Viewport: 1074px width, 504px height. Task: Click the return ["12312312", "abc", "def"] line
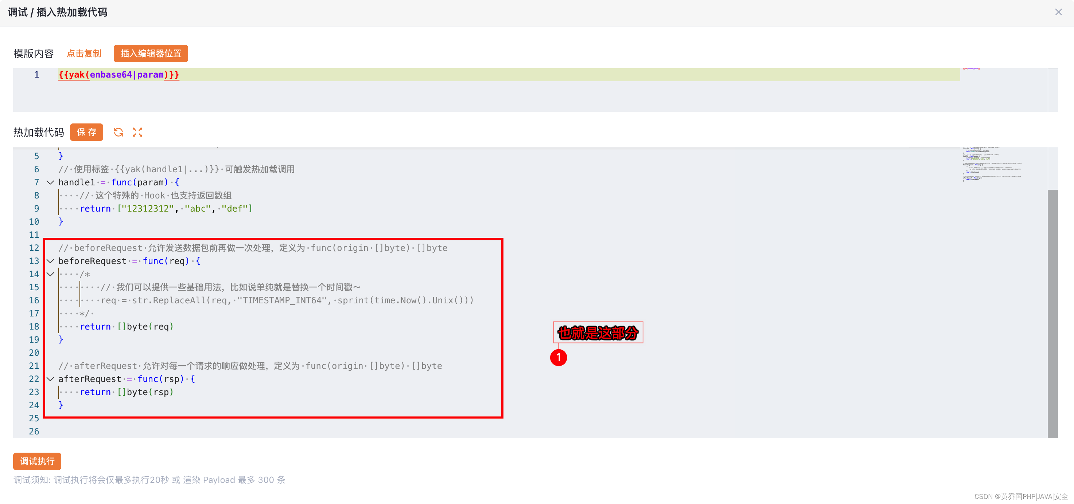point(166,209)
